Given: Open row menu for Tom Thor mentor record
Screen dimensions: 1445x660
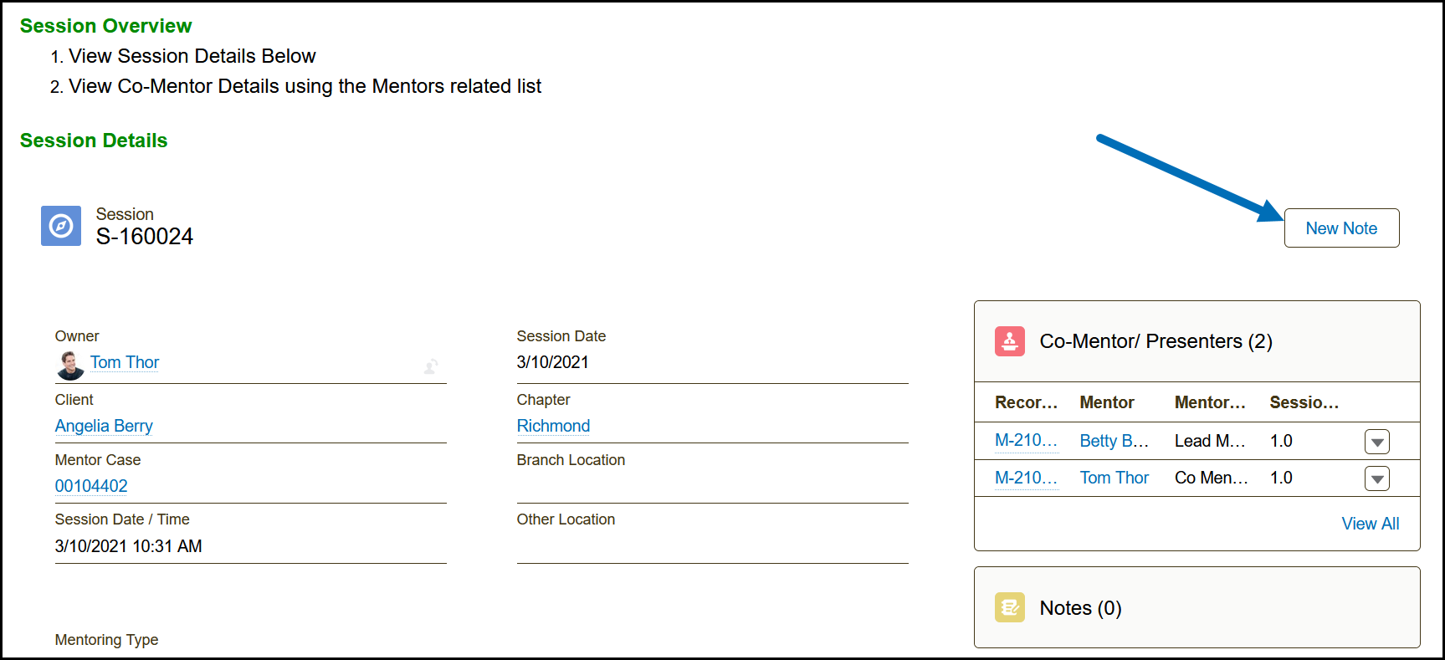Looking at the screenshot, I should tap(1376, 478).
